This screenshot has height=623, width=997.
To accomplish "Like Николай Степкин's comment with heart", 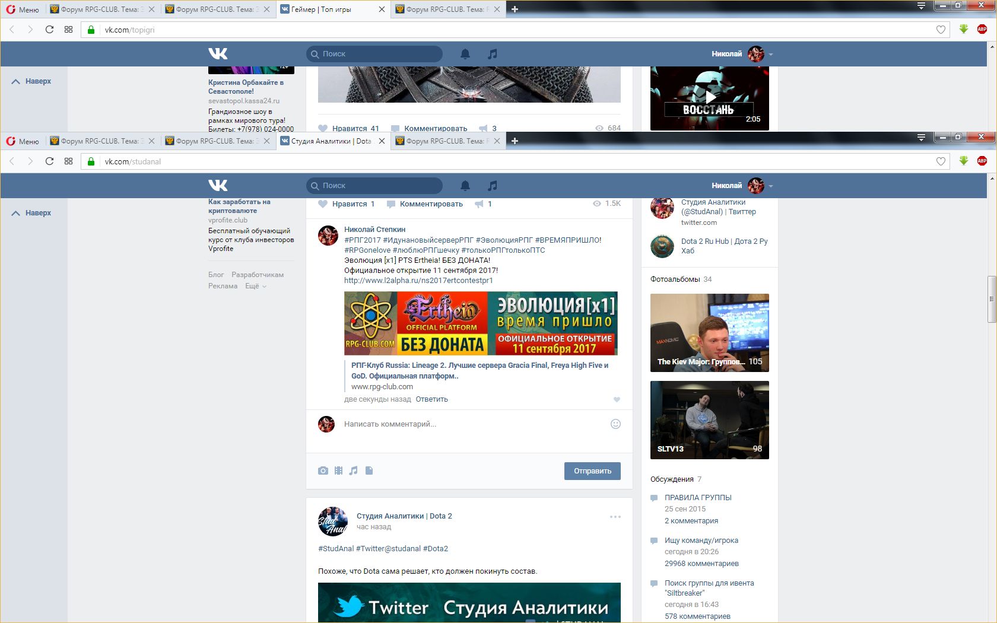I will 617,399.
